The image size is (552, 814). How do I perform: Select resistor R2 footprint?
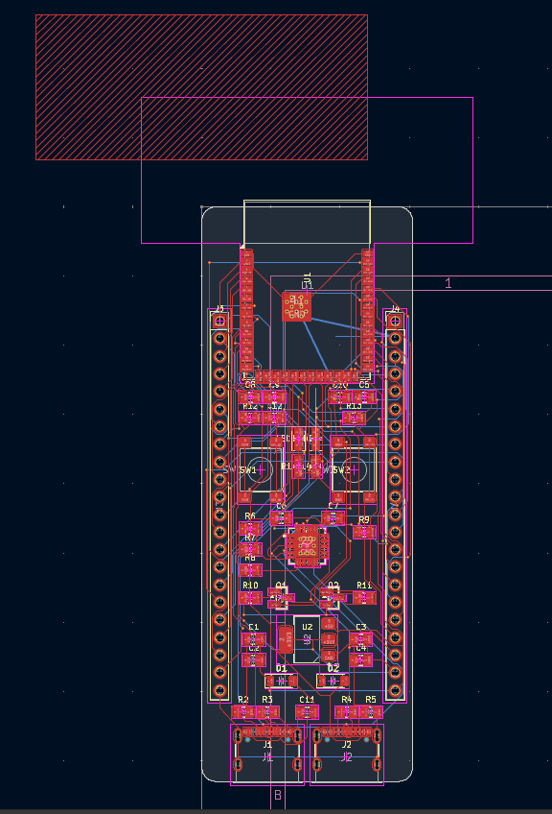point(243,711)
